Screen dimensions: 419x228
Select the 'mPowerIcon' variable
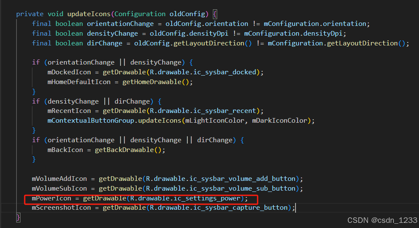click(x=51, y=198)
